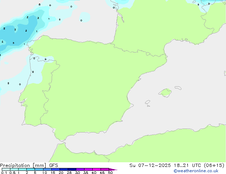Click the 0.1–0.5 mm palest legend swatch
Screen dimensions: 226x174
coord(6,169)
